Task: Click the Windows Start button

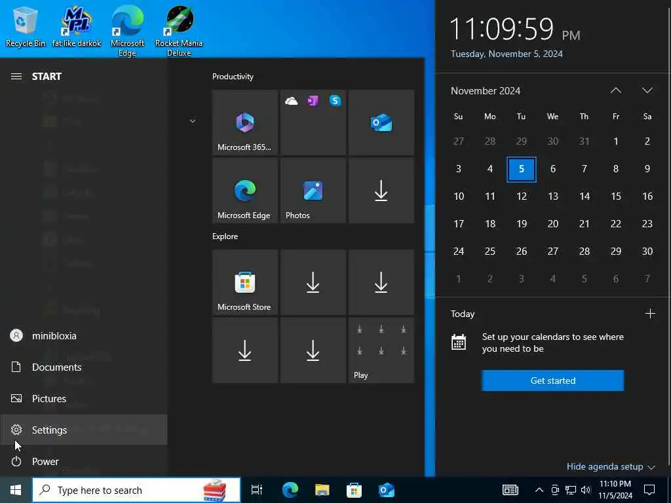Action: (16, 490)
